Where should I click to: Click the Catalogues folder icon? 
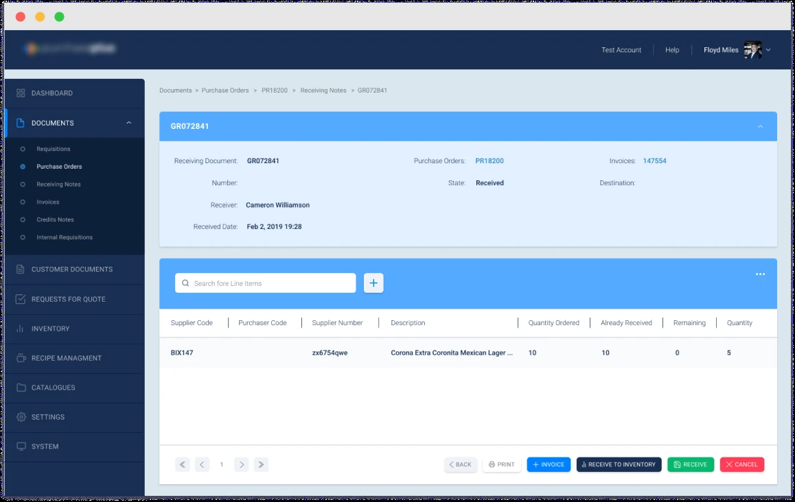[21, 387]
